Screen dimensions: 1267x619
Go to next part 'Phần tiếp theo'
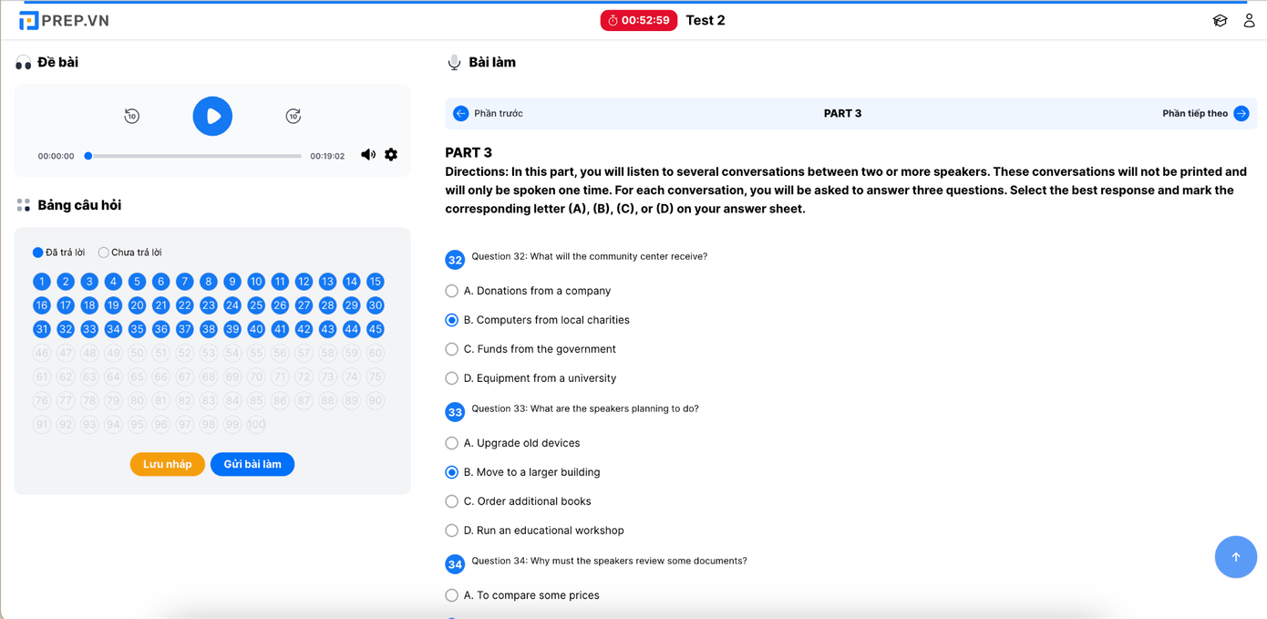coord(1205,114)
